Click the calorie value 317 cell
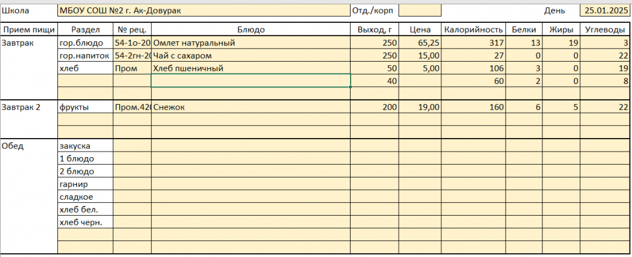 coord(473,43)
